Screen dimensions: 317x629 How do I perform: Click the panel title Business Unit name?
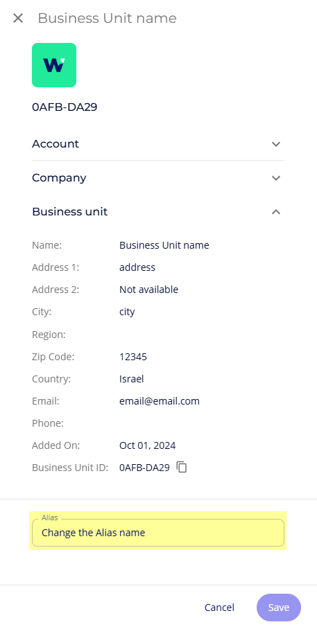108,19
